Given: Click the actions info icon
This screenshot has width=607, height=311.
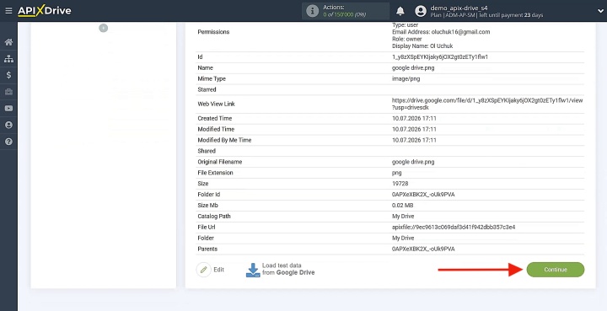Looking at the screenshot, I should coord(313,11).
